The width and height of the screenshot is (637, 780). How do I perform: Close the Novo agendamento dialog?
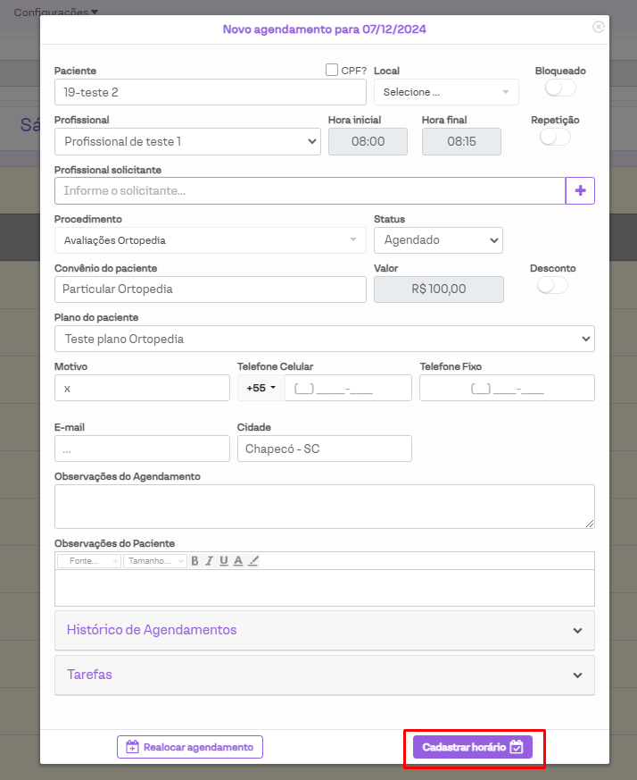(x=599, y=27)
